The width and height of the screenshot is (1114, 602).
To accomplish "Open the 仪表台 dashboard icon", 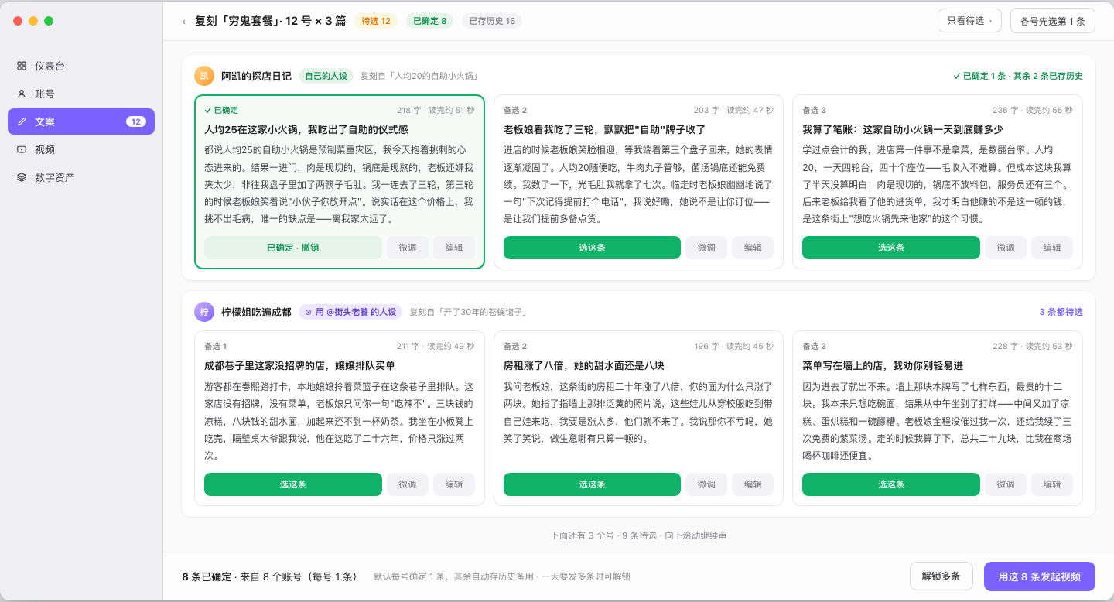I will point(22,66).
